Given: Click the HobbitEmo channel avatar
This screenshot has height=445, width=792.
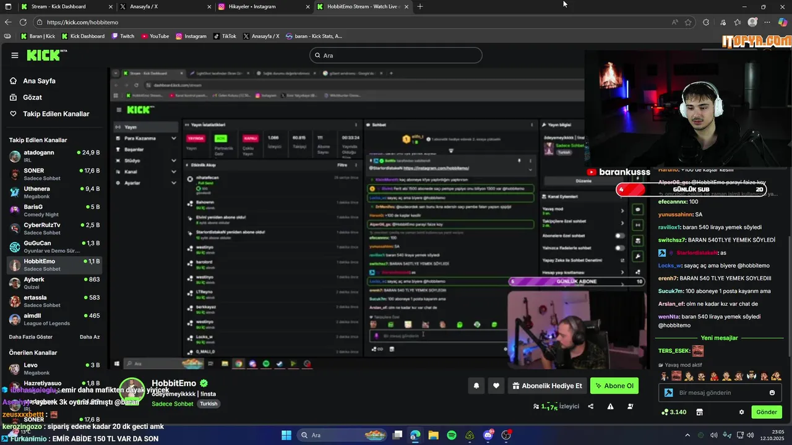Looking at the screenshot, I should 132,391.
